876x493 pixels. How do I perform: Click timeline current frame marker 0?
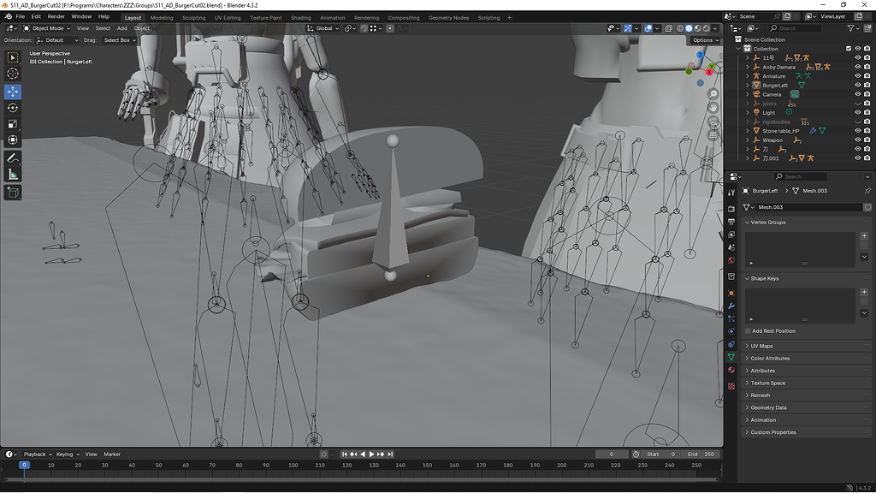(x=24, y=465)
